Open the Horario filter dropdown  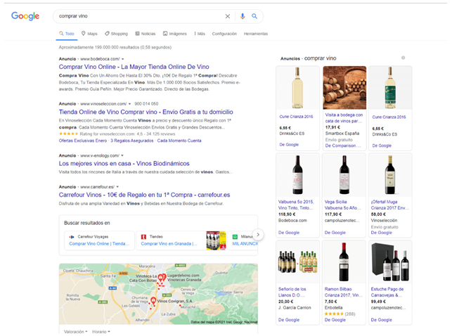pyautogui.click(x=101, y=331)
